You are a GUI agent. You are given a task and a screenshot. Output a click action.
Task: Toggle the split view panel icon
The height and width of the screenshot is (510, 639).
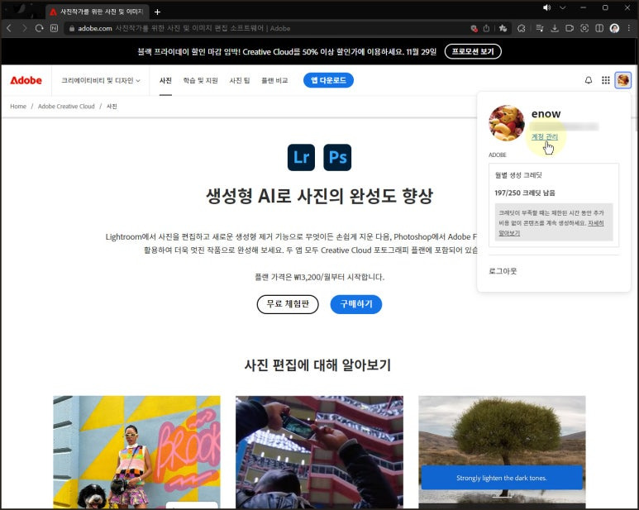click(x=599, y=28)
